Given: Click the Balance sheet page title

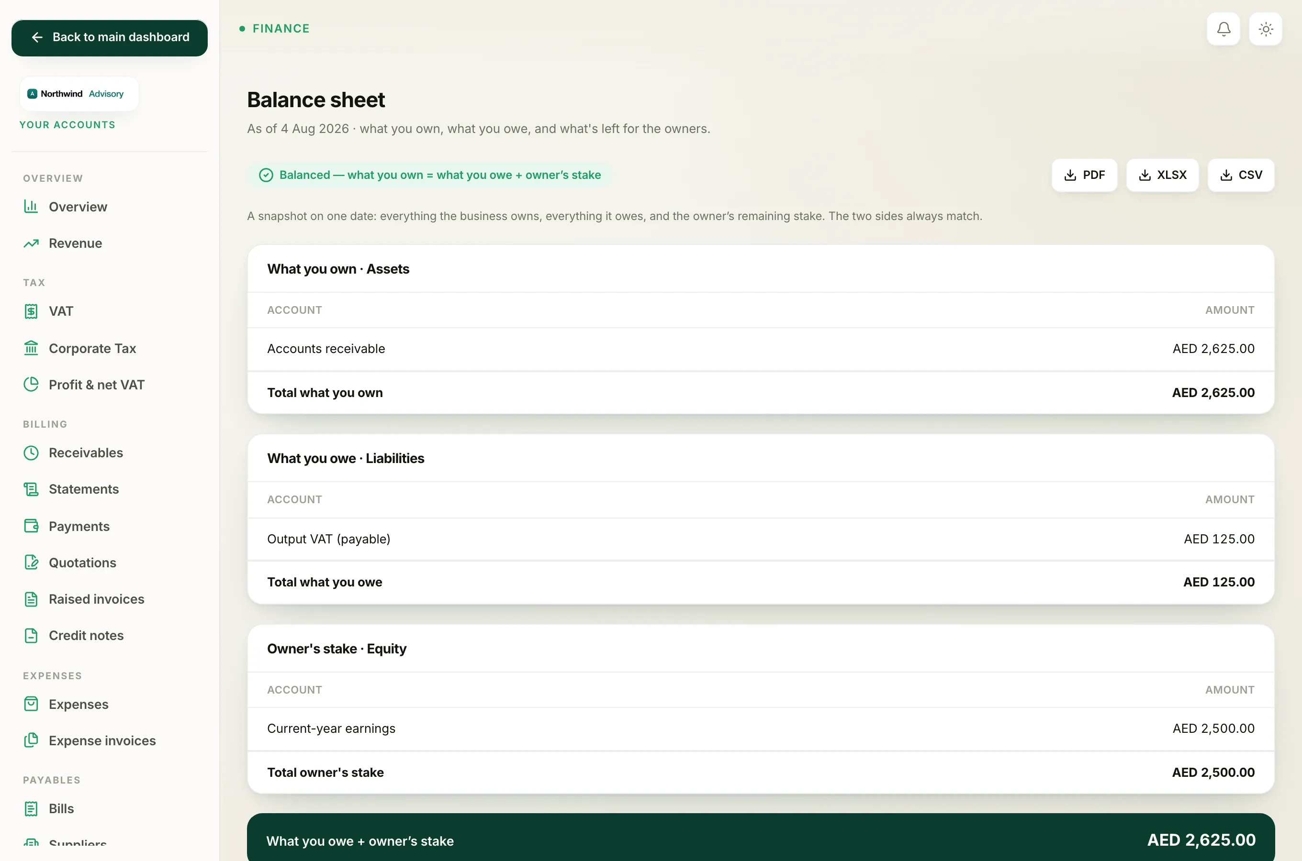Looking at the screenshot, I should 316,100.
